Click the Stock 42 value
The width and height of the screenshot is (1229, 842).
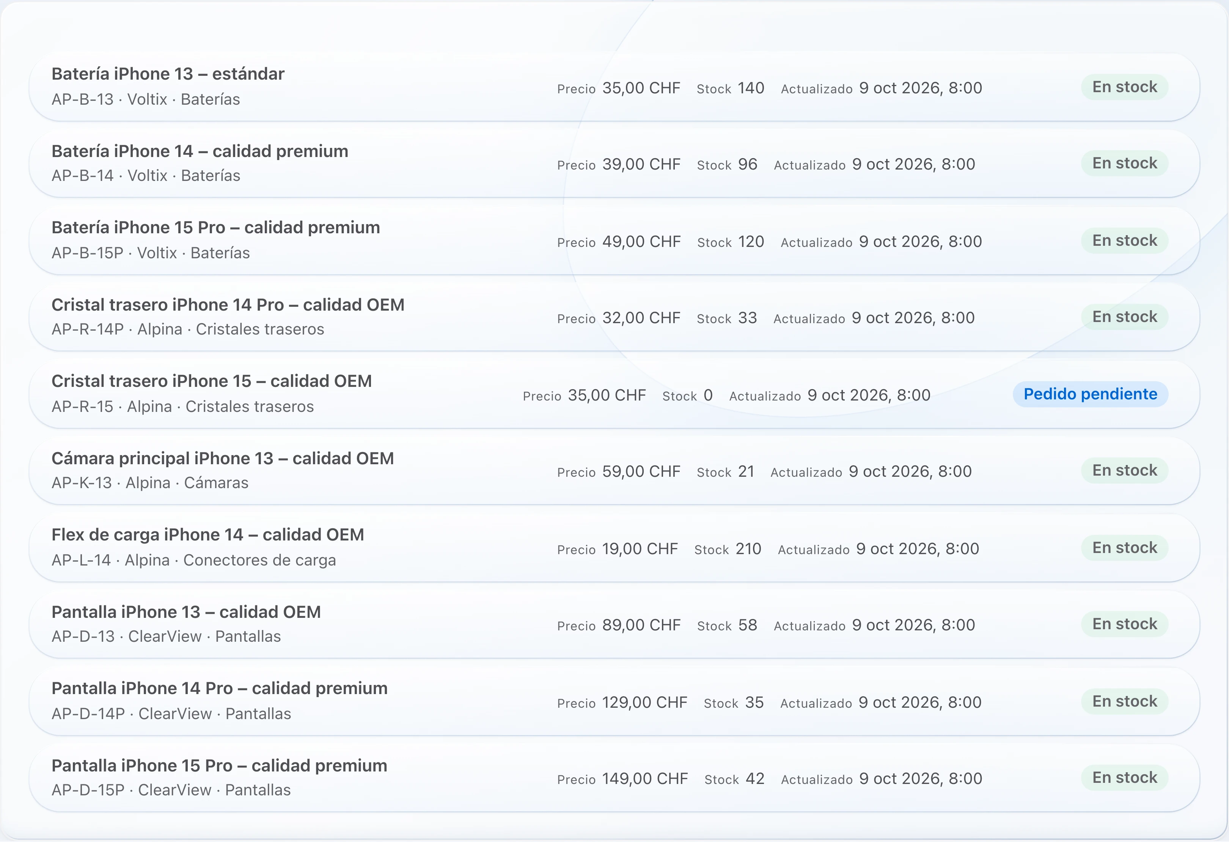pyautogui.click(x=755, y=779)
